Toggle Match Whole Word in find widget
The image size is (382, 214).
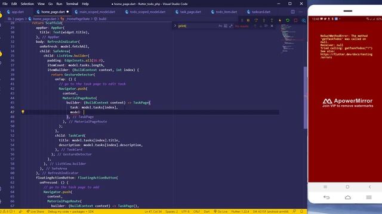tap(226, 26)
